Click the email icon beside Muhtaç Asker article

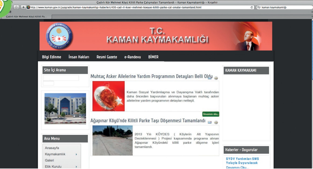210,78
